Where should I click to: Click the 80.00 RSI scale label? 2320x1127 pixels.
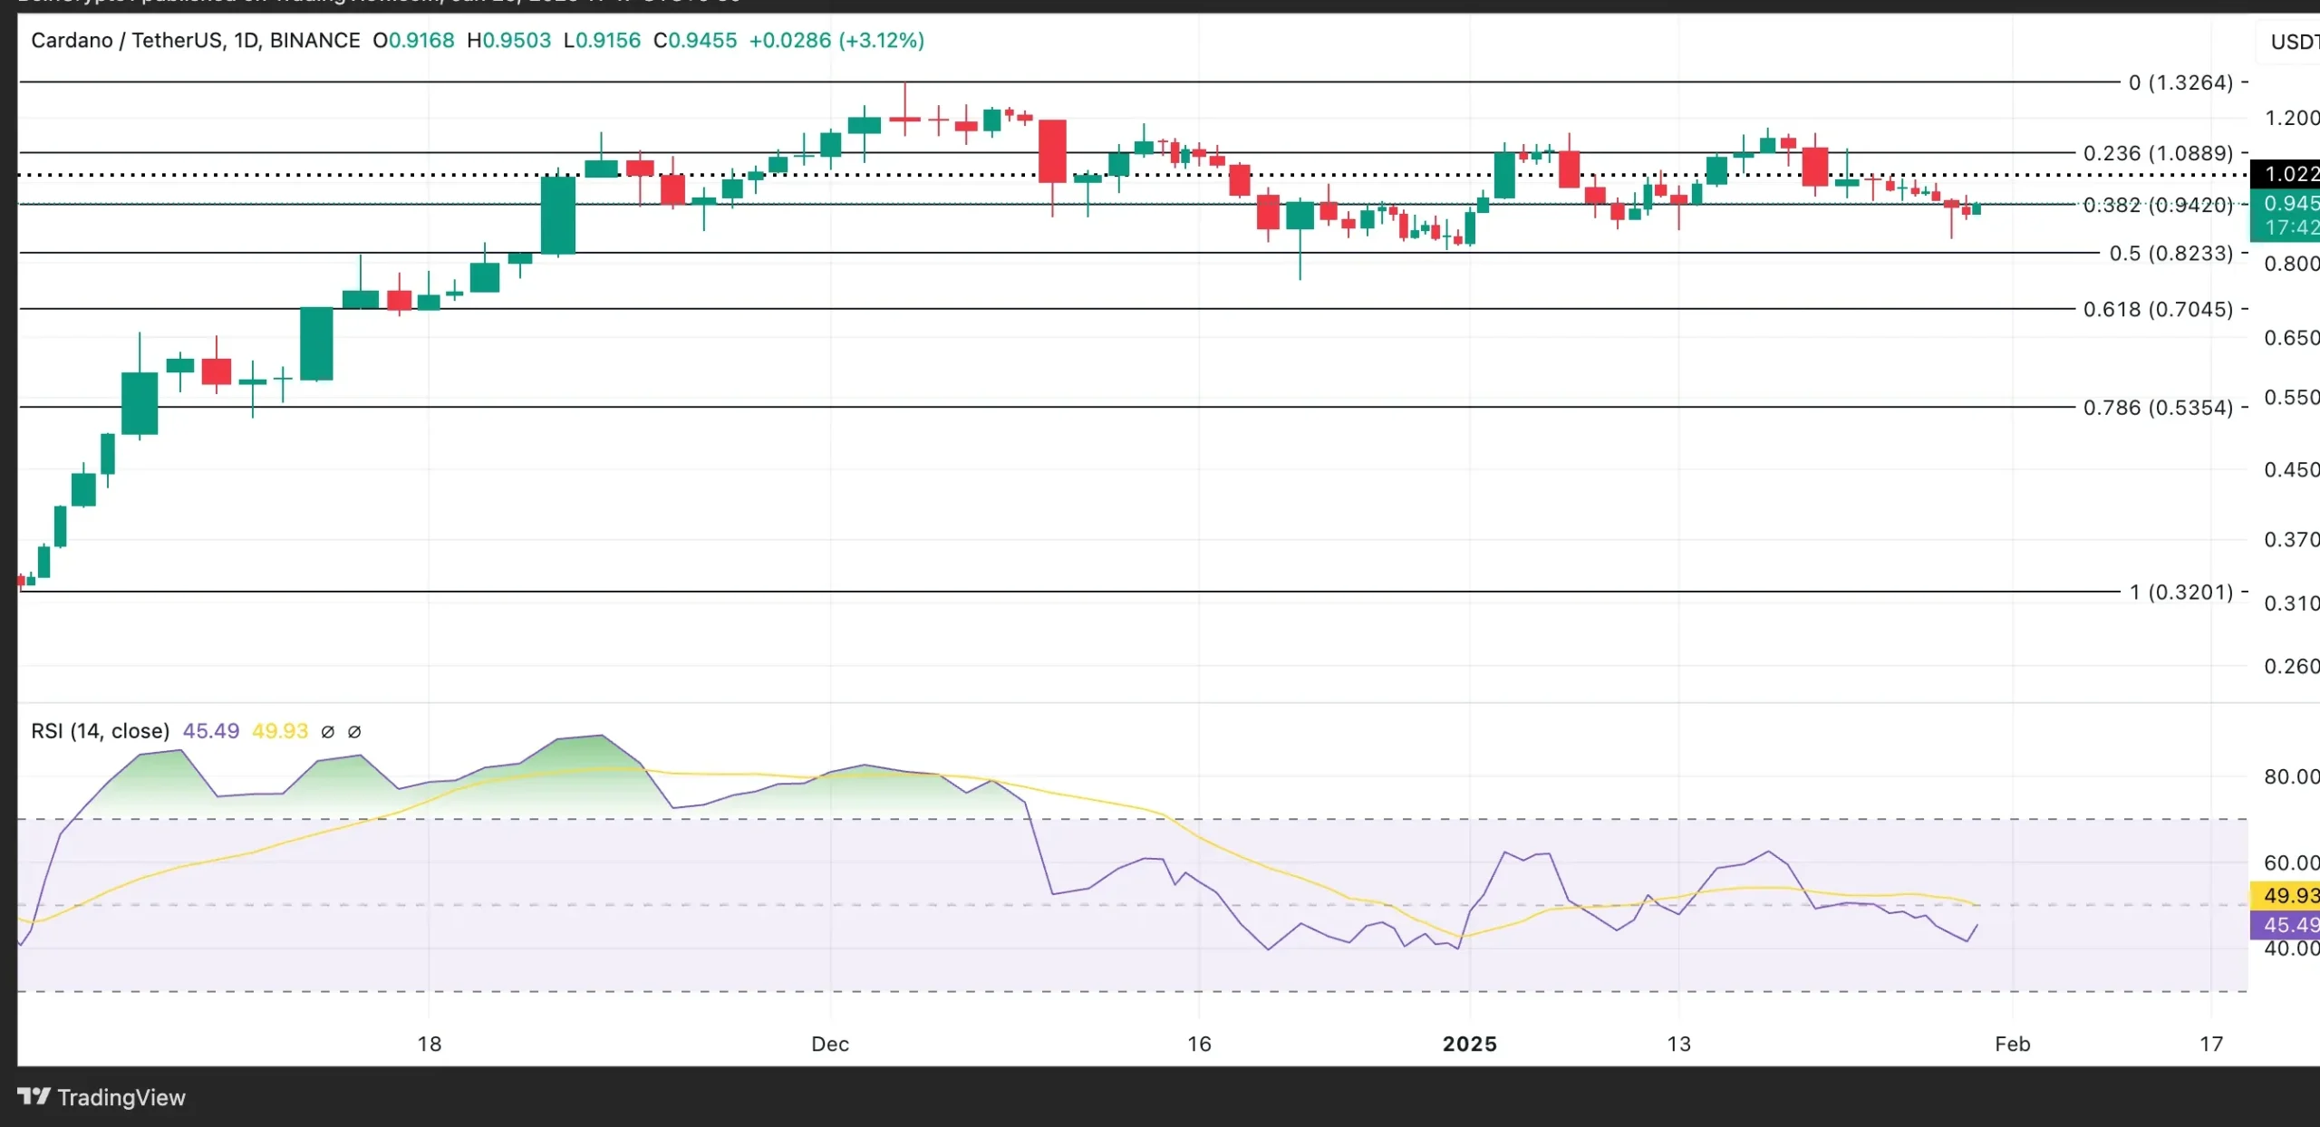[x=2292, y=777]
